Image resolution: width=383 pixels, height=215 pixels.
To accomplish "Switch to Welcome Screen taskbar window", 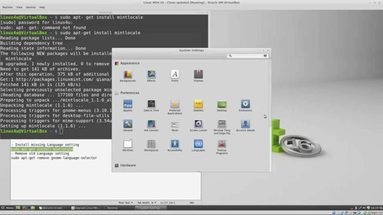I will click(51, 208).
